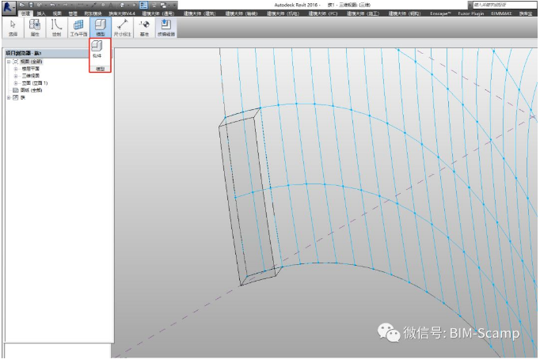The width and height of the screenshot is (540, 363).
Task: Select the 图纸 (全部) row in project browser
Action: (31, 90)
